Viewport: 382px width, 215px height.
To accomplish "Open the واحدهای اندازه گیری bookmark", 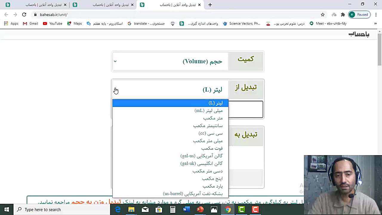I will (x=199, y=24).
